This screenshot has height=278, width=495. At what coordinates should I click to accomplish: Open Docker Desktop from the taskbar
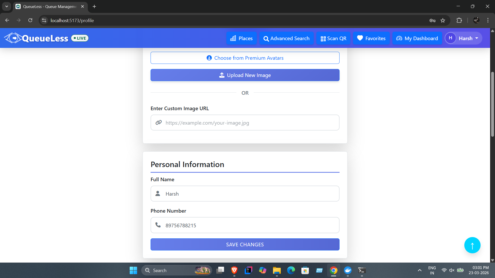coord(348,270)
